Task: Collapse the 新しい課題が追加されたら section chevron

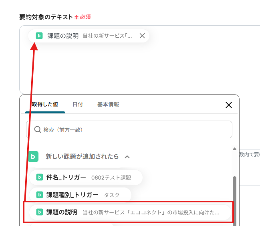Action: coord(127,157)
